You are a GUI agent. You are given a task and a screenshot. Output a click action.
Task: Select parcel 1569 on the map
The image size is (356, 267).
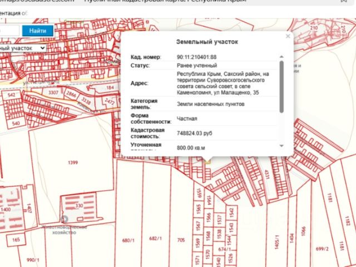(x=198, y=243)
